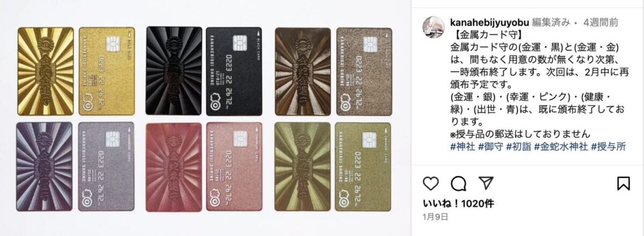The width and height of the screenshot is (644, 236).
Task: Open the #金蛇水神社 hashtag
Action: (561, 146)
